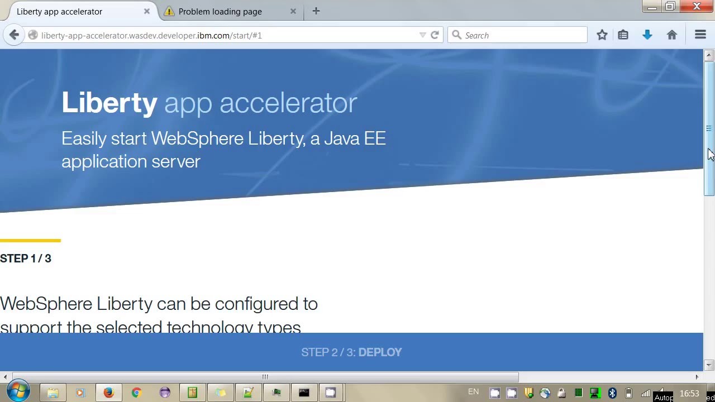Click the Bluetooth tray icon
The width and height of the screenshot is (715, 402).
[612, 393]
